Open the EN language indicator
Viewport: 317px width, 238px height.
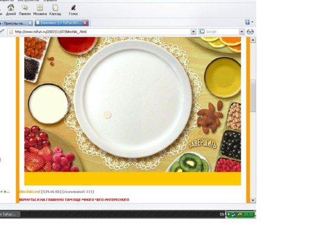coord(222,214)
